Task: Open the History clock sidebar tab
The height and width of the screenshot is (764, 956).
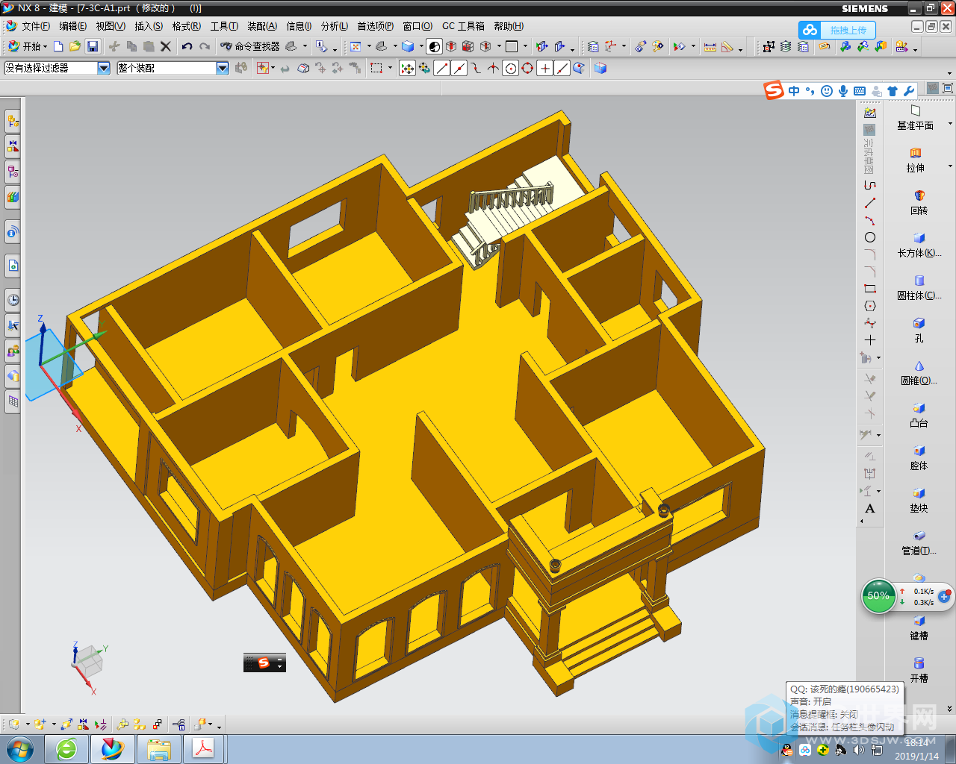Action: (x=13, y=300)
